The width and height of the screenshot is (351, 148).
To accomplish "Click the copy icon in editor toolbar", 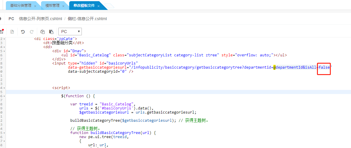I will point(43,32).
